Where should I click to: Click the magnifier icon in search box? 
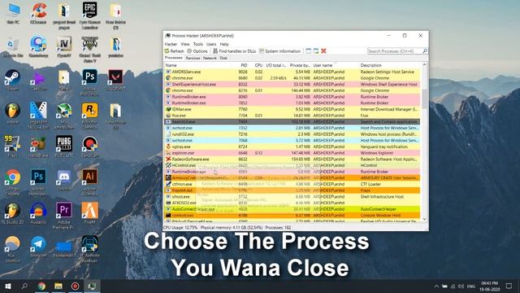point(425,50)
